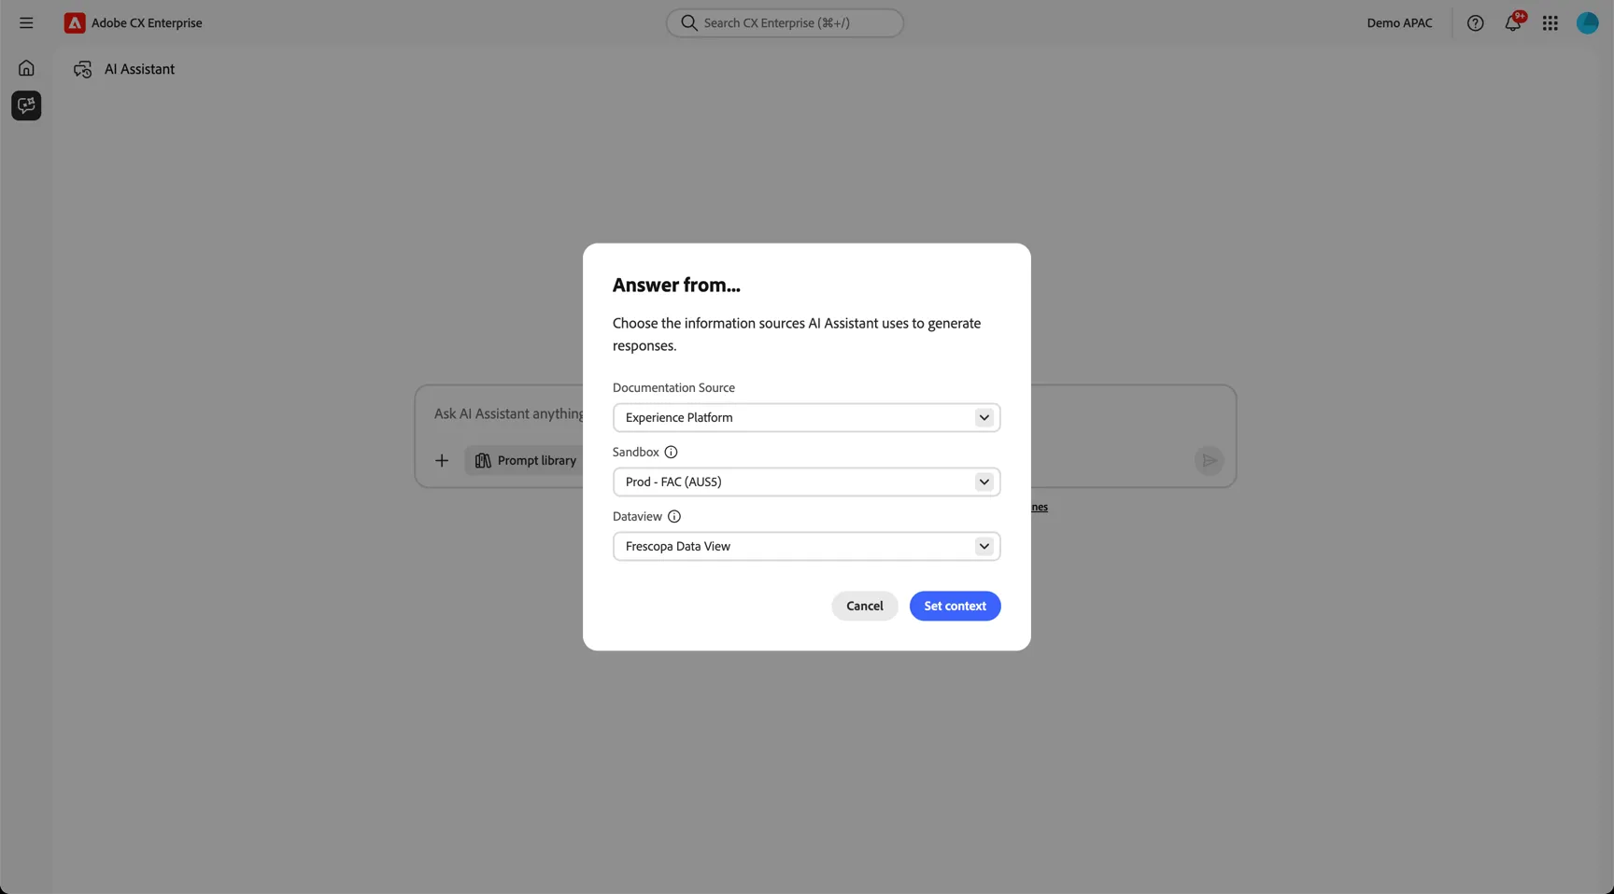Expand the Sandbox dropdown Prod - FAC (AUSS)
Screen dimensions: 1614x894
806,482
